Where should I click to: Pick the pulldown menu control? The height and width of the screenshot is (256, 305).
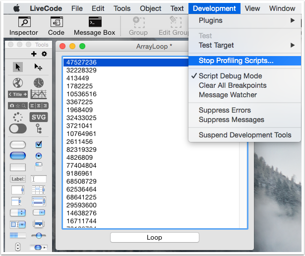point(39,212)
